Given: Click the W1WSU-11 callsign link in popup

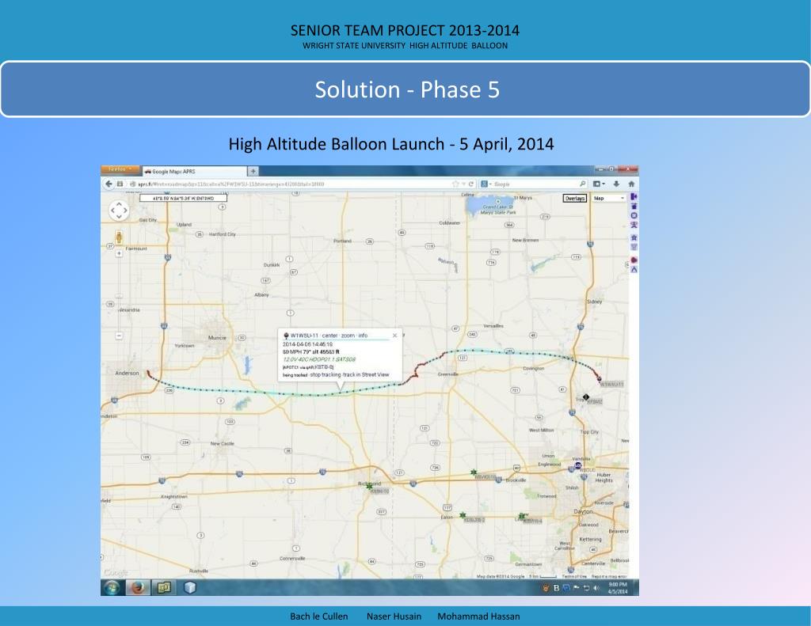Looking at the screenshot, I should coord(304,336).
